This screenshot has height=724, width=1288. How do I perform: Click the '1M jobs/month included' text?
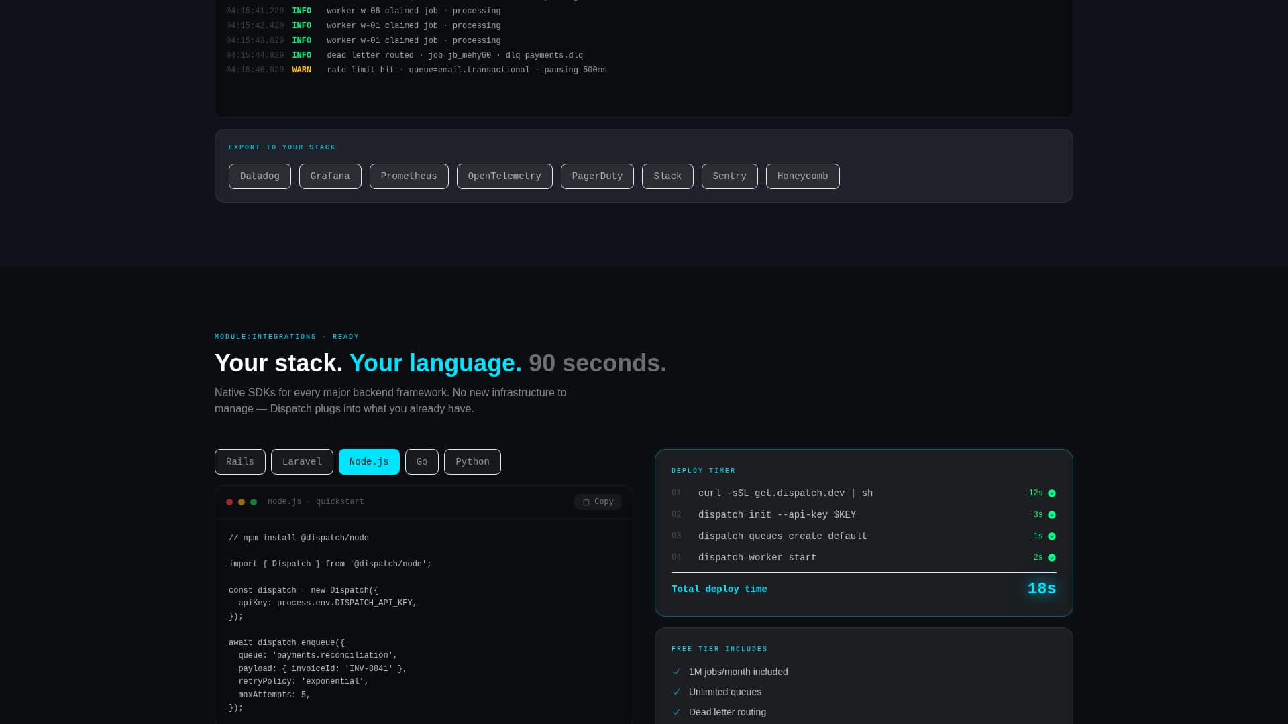click(739, 672)
